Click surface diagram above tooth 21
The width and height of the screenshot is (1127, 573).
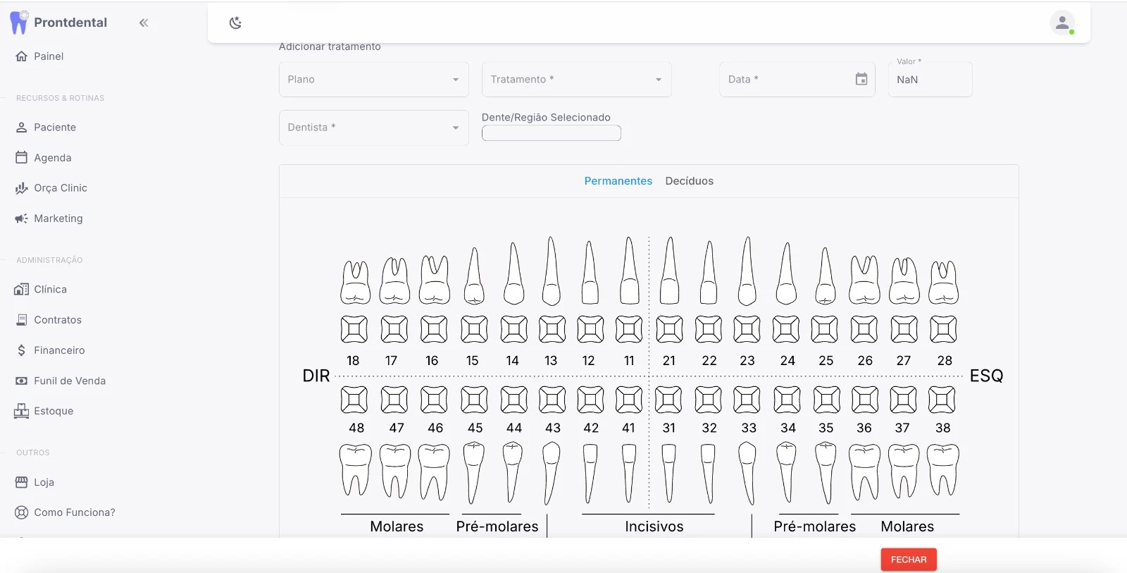click(x=669, y=329)
